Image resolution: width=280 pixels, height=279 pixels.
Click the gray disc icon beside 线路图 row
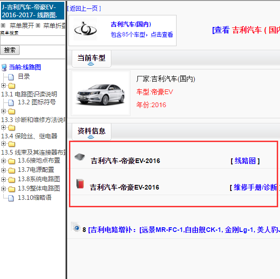tap(80, 157)
